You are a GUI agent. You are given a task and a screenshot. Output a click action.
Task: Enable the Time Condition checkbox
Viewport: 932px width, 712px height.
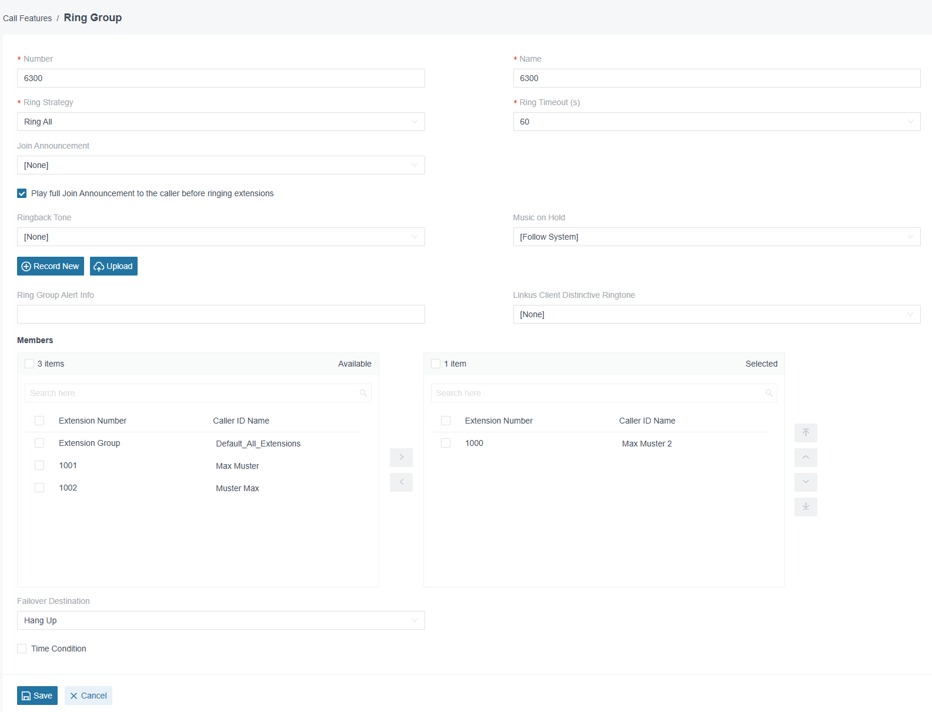coord(22,649)
